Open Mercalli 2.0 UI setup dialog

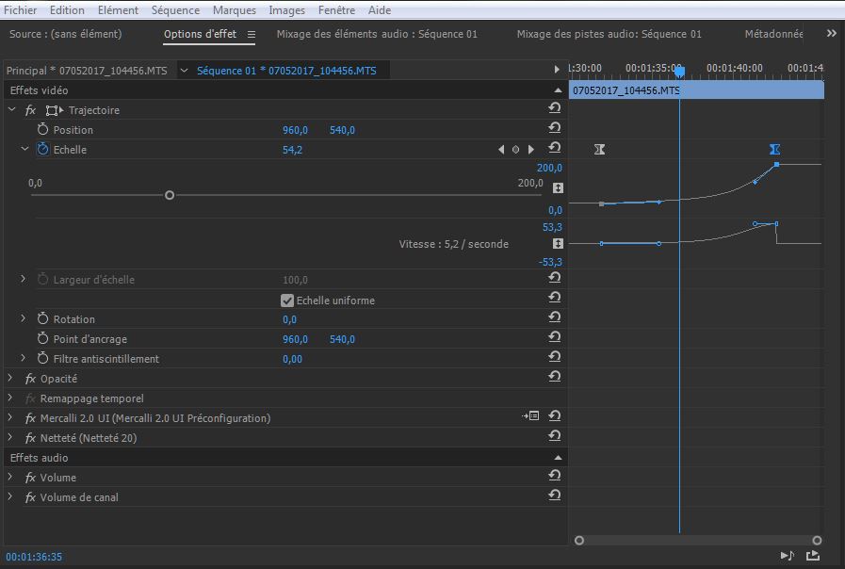click(533, 416)
